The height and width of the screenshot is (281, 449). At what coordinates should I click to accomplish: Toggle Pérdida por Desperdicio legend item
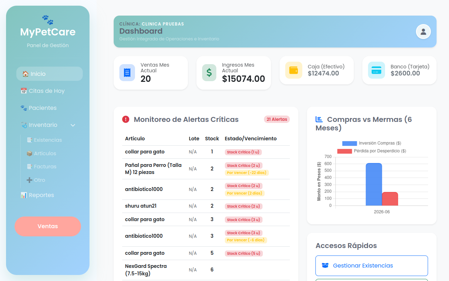pos(372,151)
